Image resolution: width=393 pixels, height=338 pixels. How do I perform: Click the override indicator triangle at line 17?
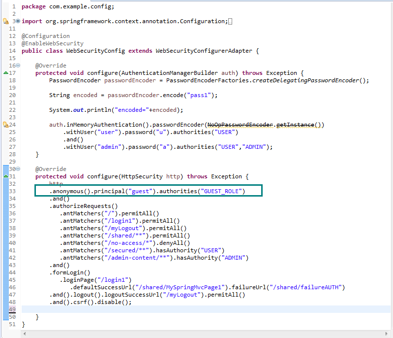point(6,73)
